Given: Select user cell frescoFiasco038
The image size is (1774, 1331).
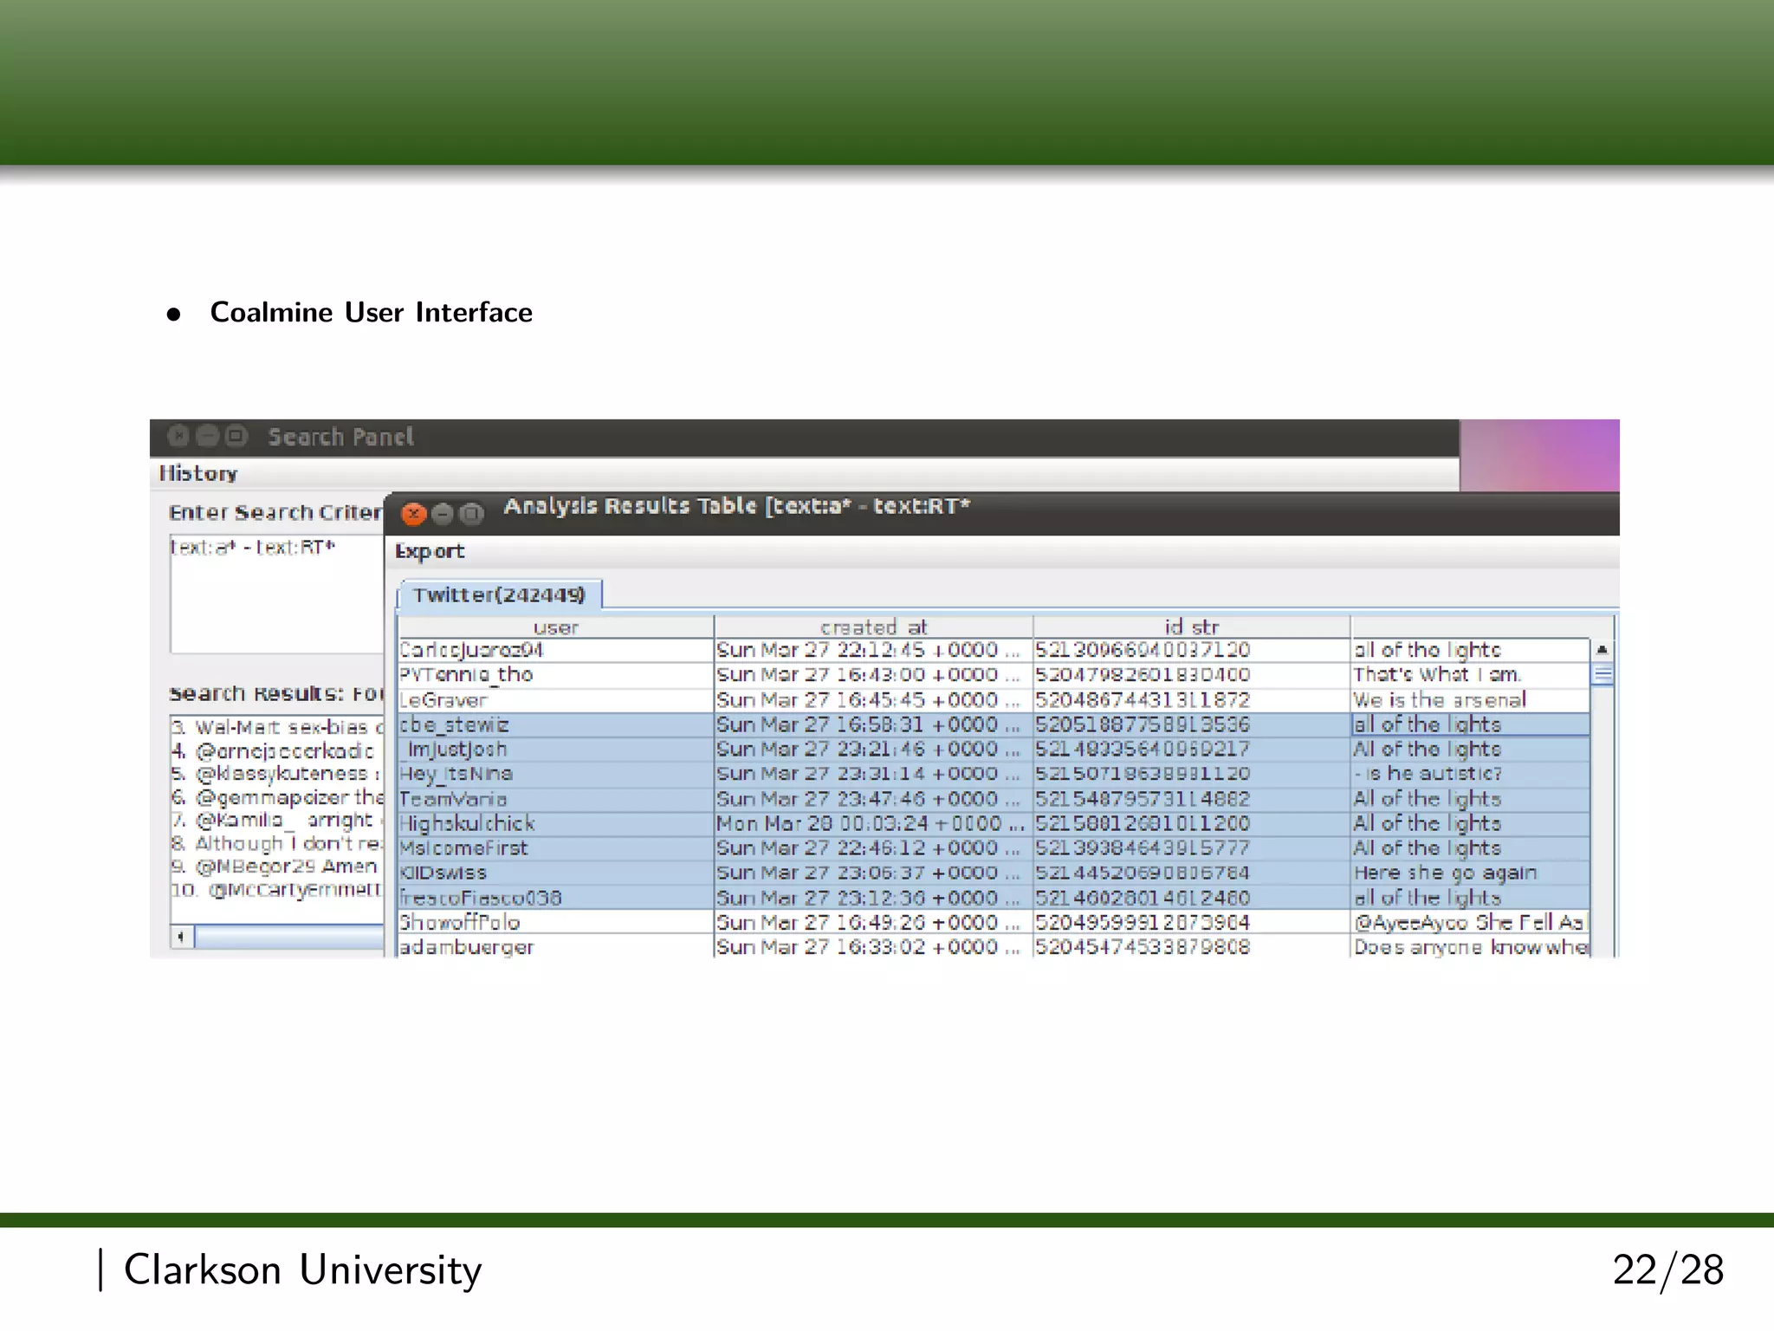Looking at the screenshot, I should pos(555,898).
